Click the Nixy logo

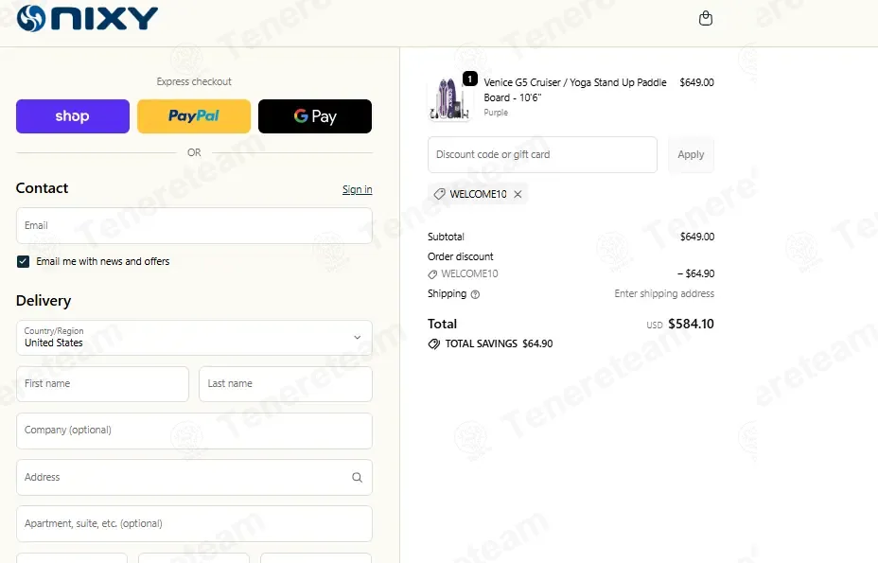(x=87, y=18)
